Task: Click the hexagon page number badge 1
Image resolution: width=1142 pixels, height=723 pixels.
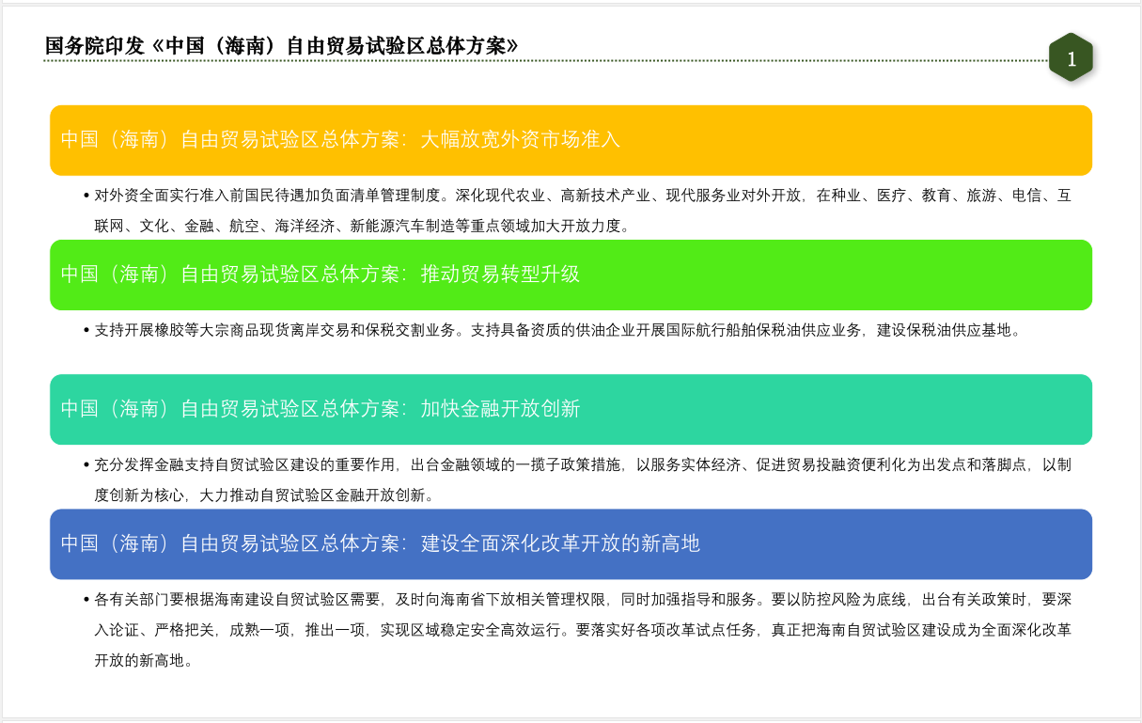Action: [1071, 58]
